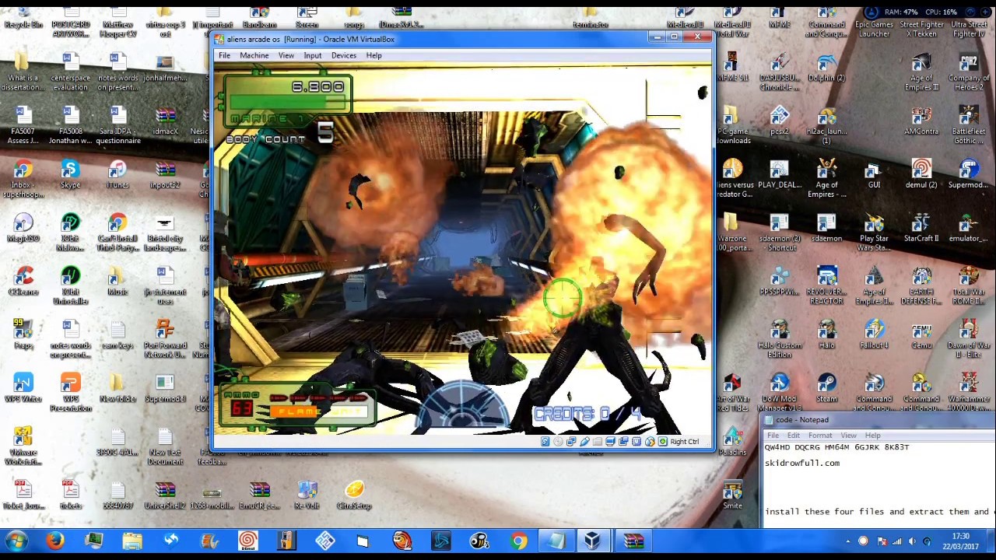Open the Supermodel desktop icon
The image size is (996, 560).
pyautogui.click(x=165, y=388)
